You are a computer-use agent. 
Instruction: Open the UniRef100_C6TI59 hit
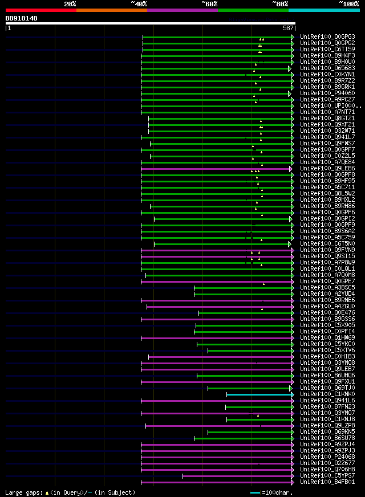327,50
